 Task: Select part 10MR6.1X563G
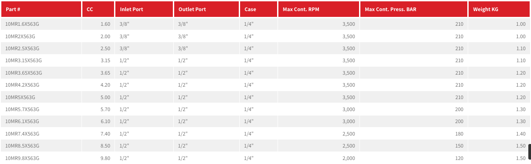point(22,121)
